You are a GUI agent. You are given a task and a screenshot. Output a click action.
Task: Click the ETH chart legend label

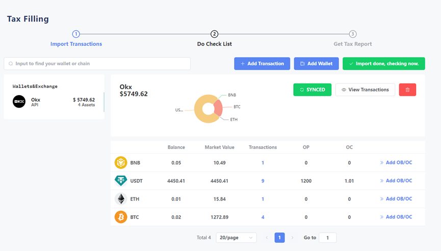(234, 119)
